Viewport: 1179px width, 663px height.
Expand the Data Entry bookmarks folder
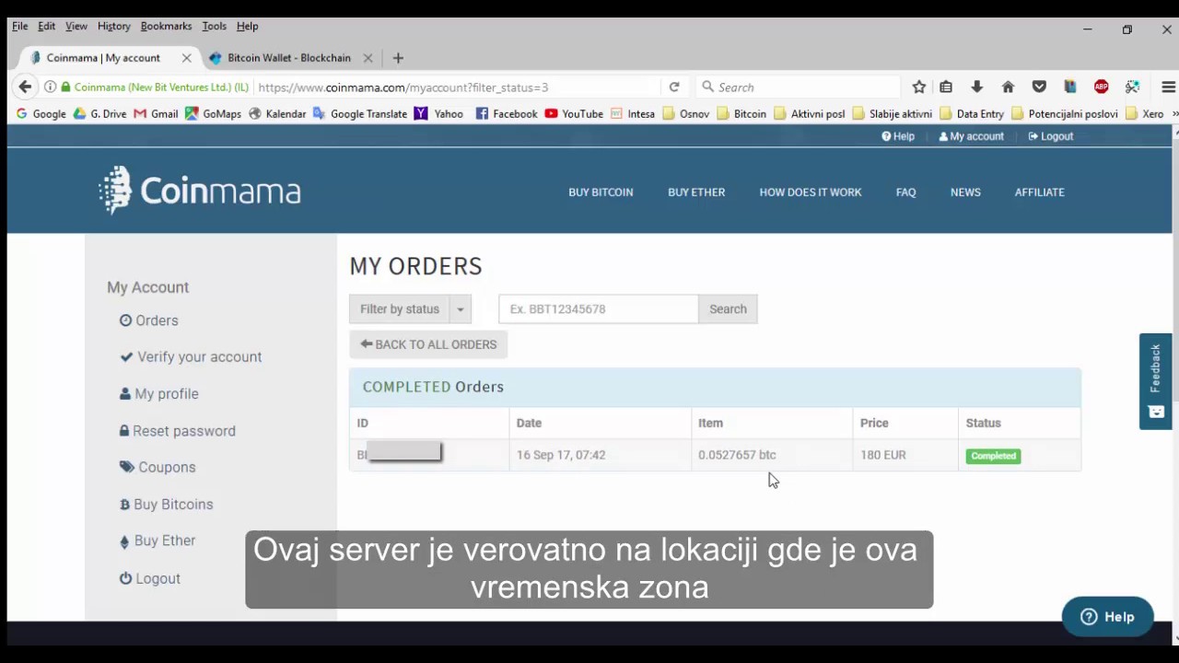coord(972,113)
